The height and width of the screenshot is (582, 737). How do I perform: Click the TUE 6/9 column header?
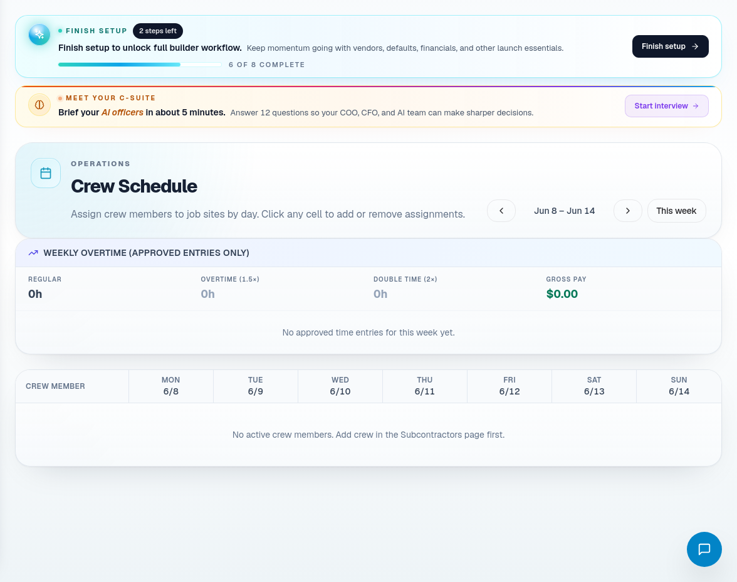pyautogui.click(x=255, y=386)
